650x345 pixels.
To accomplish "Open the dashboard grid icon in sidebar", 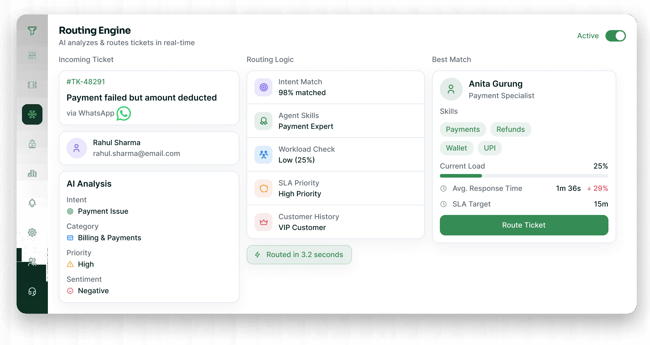I will (32, 55).
